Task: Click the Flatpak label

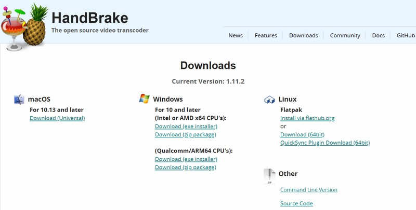Action: (291, 110)
